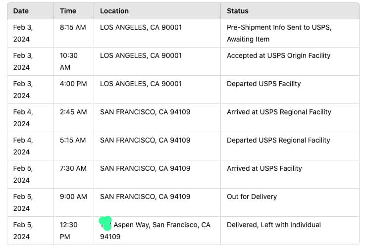Click the green scribble covering the address number
This screenshot has height=250, width=366.
(105, 223)
